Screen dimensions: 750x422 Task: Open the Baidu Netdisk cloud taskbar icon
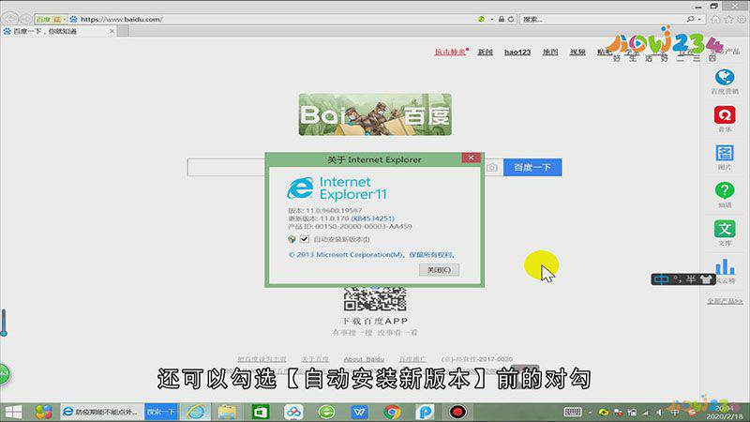(293, 412)
